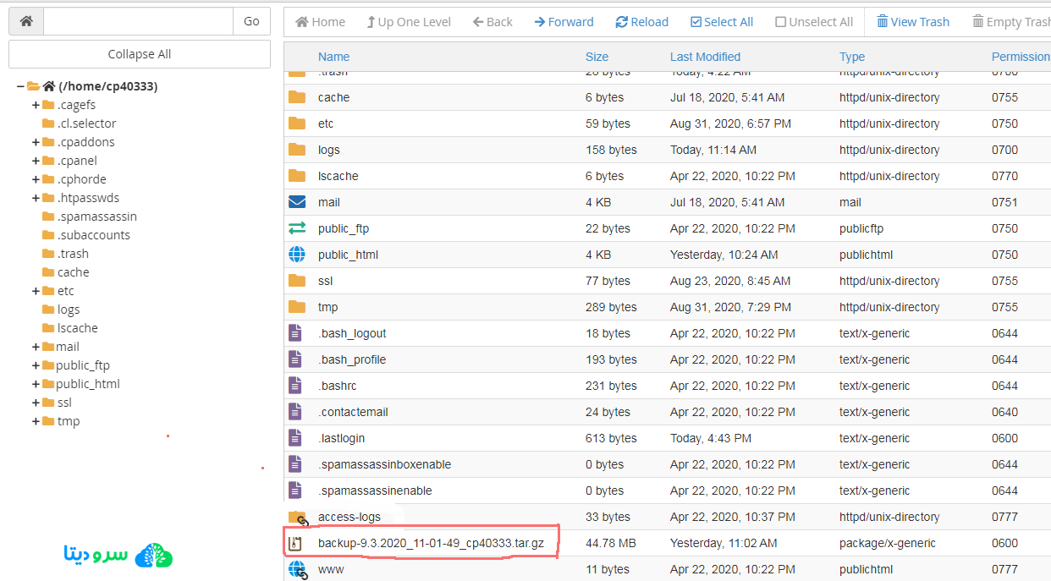1051x581 pixels.
Task: Click the access-logs linked folder icon
Action: (297, 517)
